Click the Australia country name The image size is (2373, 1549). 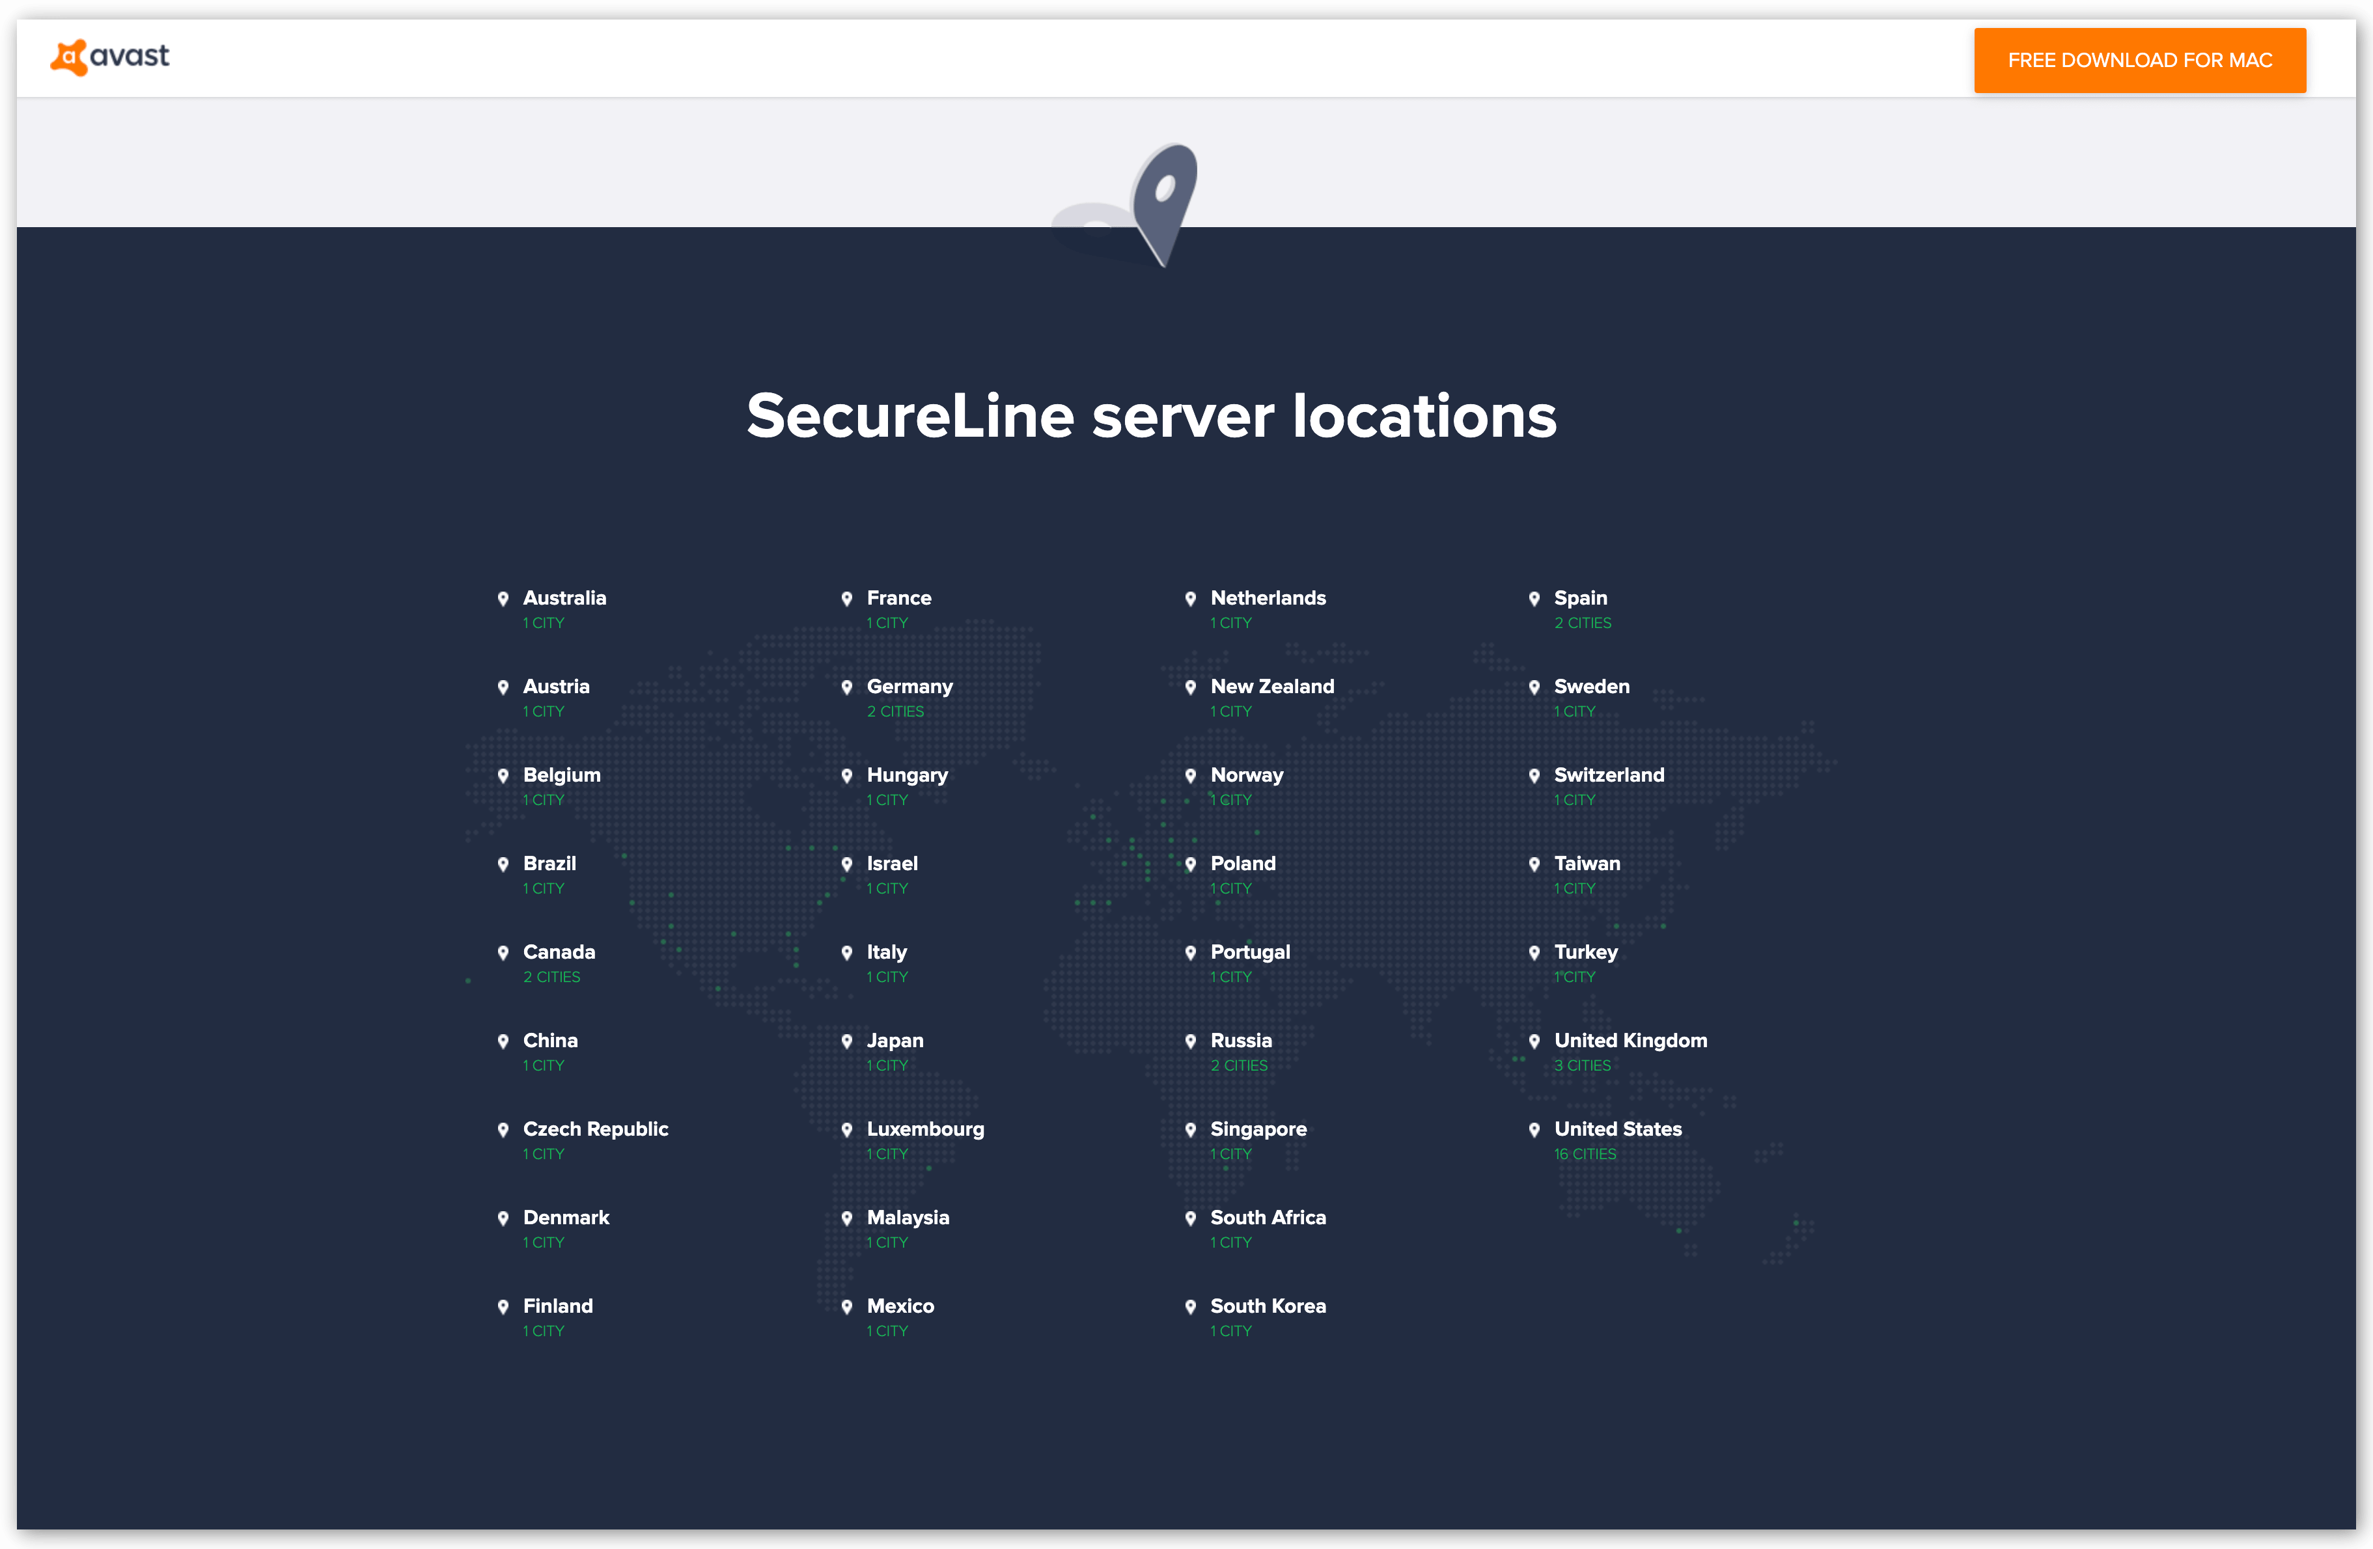(563, 598)
